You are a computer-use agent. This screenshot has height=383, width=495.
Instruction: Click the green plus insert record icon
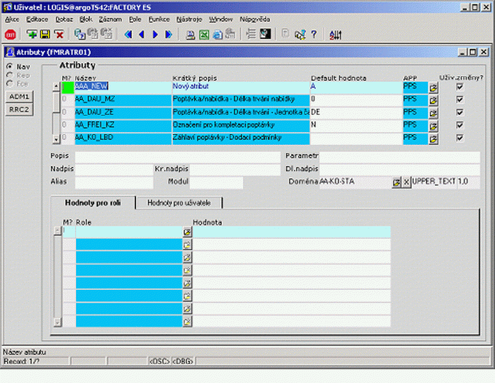[31, 34]
